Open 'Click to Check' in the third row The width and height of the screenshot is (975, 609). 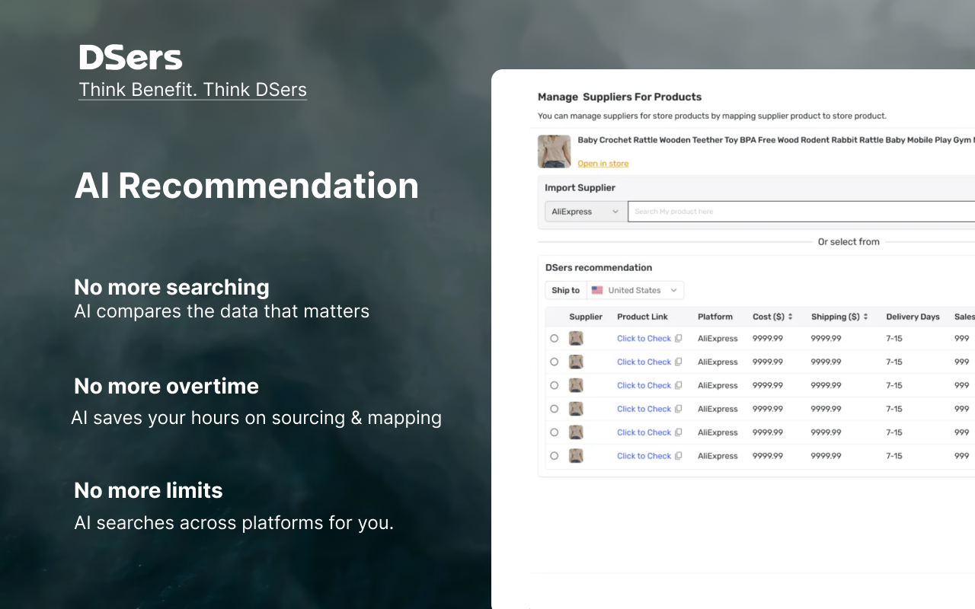point(644,386)
